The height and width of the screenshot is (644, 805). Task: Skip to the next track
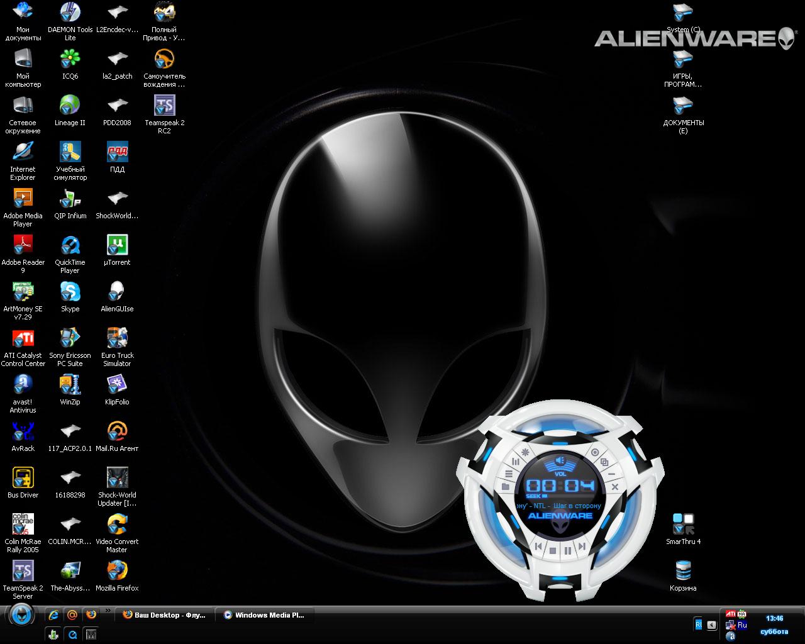(582, 547)
